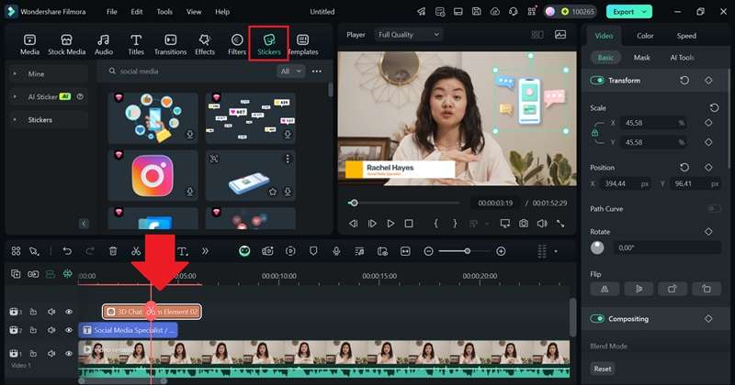Open the Titles tab
The image size is (735, 385).
click(136, 44)
